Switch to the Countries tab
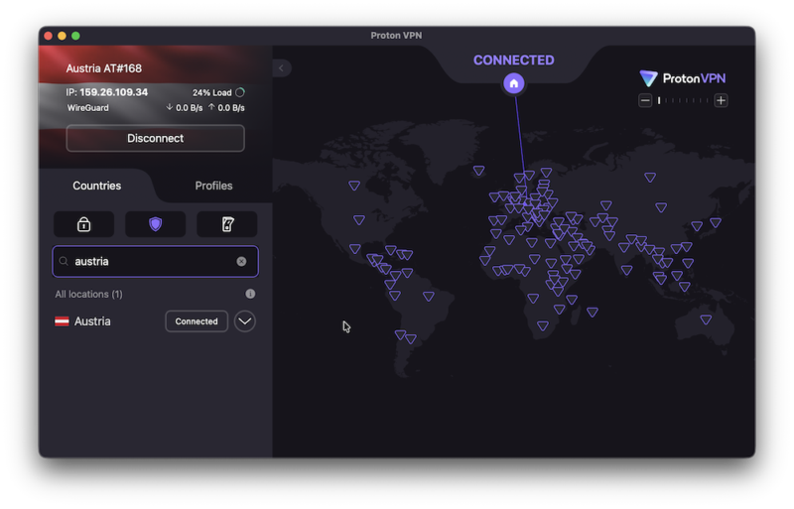Screen dimensions: 794x509 pos(96,186)
